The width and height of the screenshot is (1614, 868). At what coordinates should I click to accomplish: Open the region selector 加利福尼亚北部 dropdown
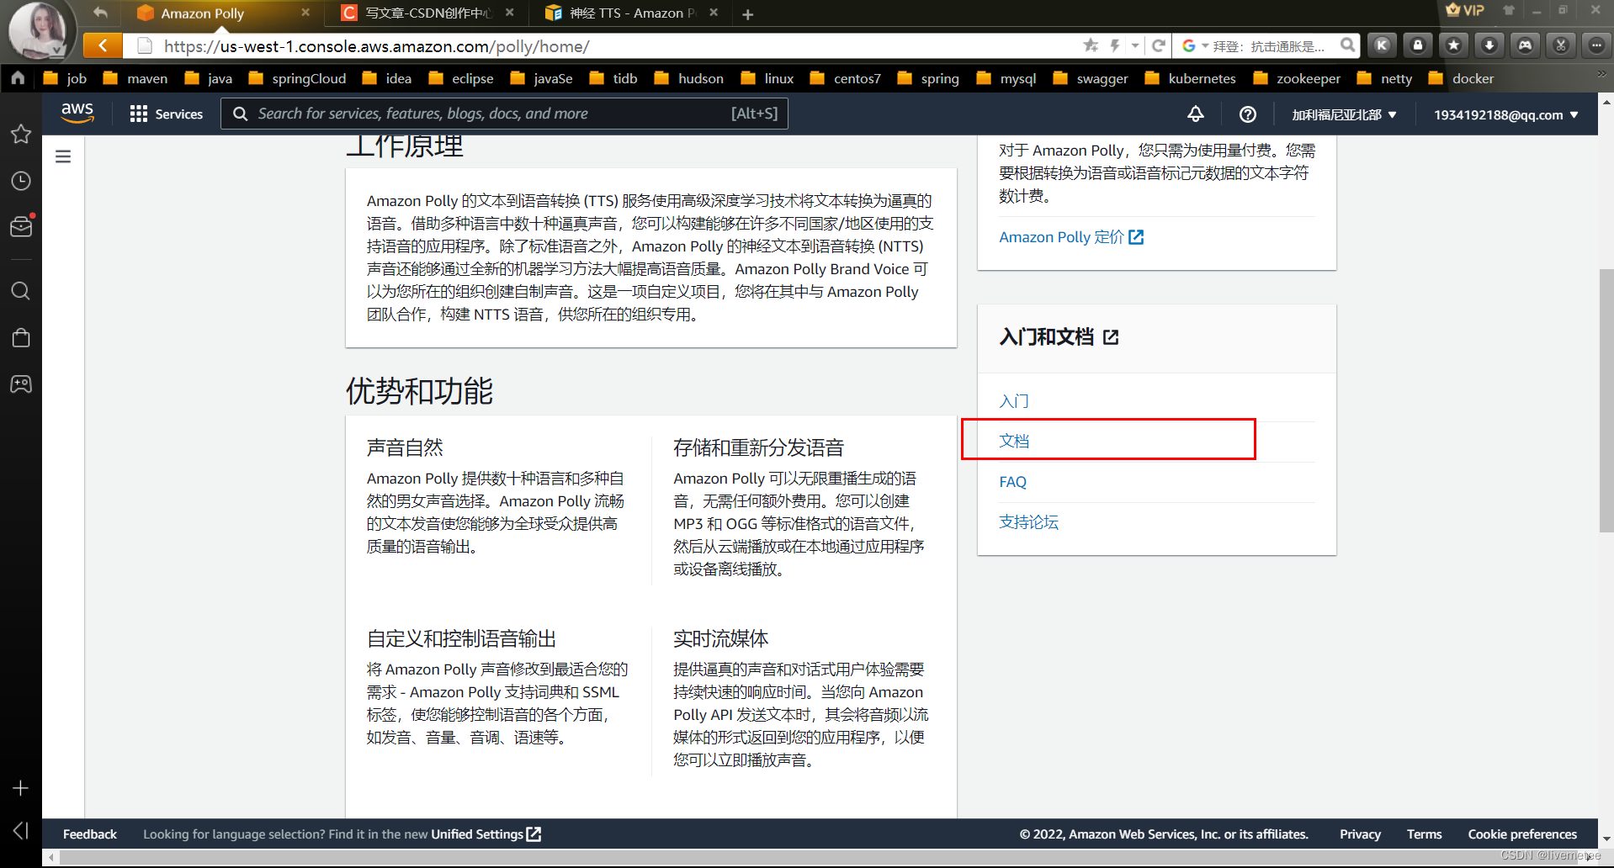1344,114
